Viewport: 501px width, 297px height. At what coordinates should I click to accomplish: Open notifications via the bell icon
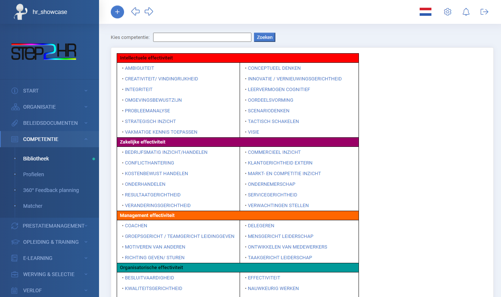coord(466,11)
